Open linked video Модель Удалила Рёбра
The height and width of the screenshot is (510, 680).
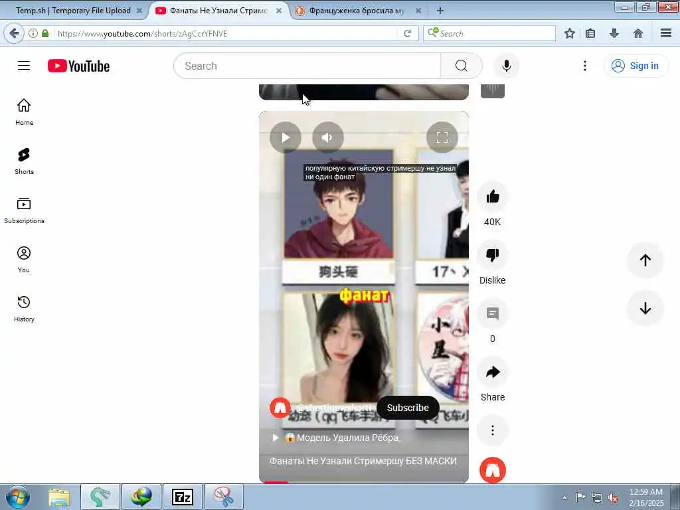click(335, 438)
